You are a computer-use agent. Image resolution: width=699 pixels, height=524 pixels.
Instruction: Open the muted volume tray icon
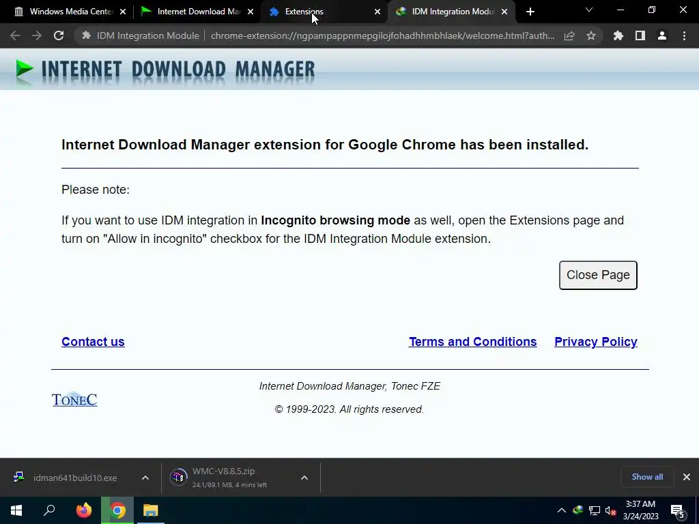[611, 510]
